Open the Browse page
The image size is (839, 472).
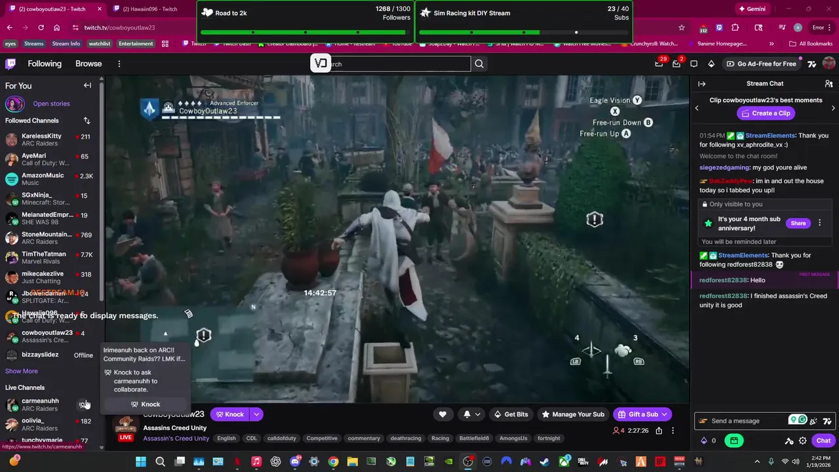(x=88, y=64)
